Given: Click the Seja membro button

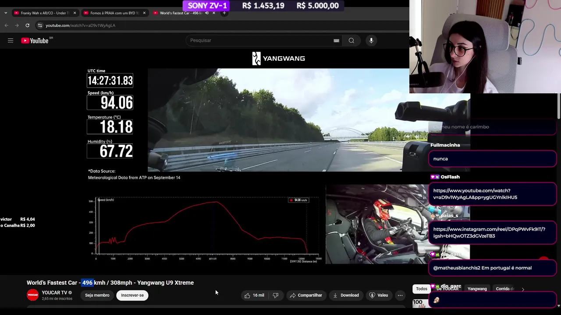Looking at the screenshot, I should pos(97,295).
